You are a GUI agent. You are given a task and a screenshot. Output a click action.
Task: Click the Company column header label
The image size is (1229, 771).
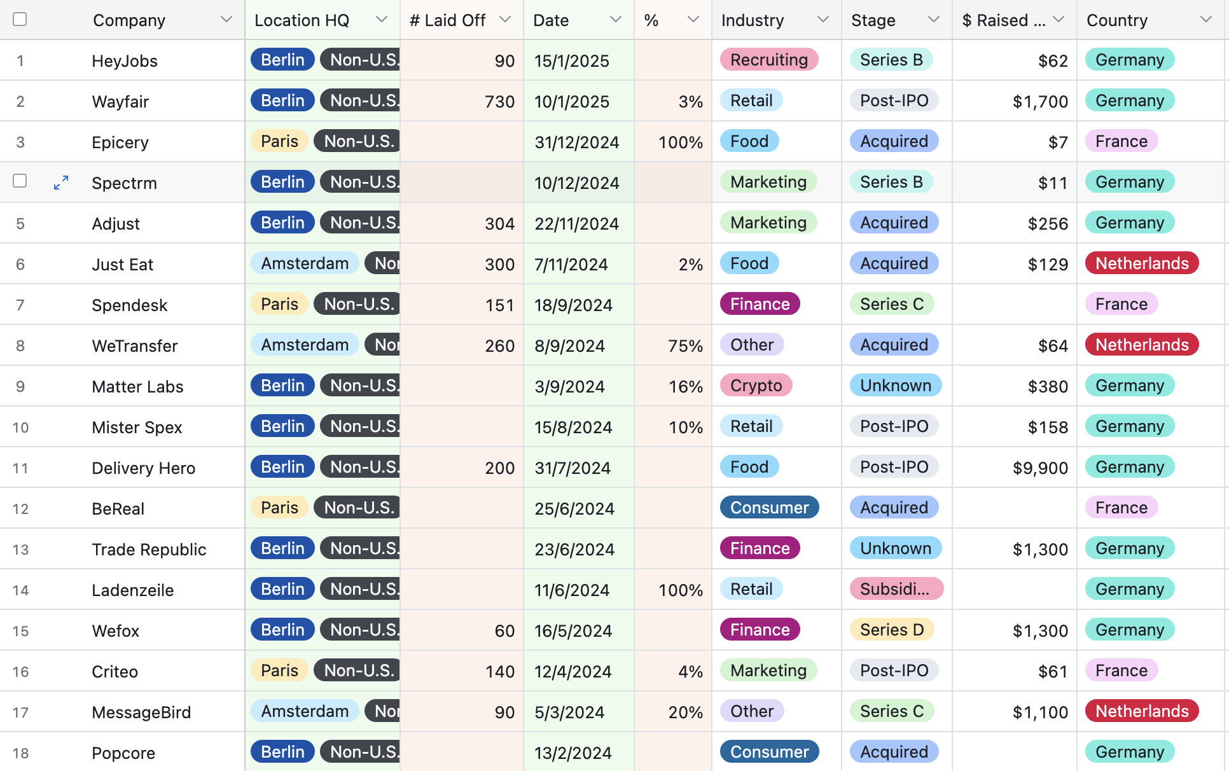tap(129, 20)
